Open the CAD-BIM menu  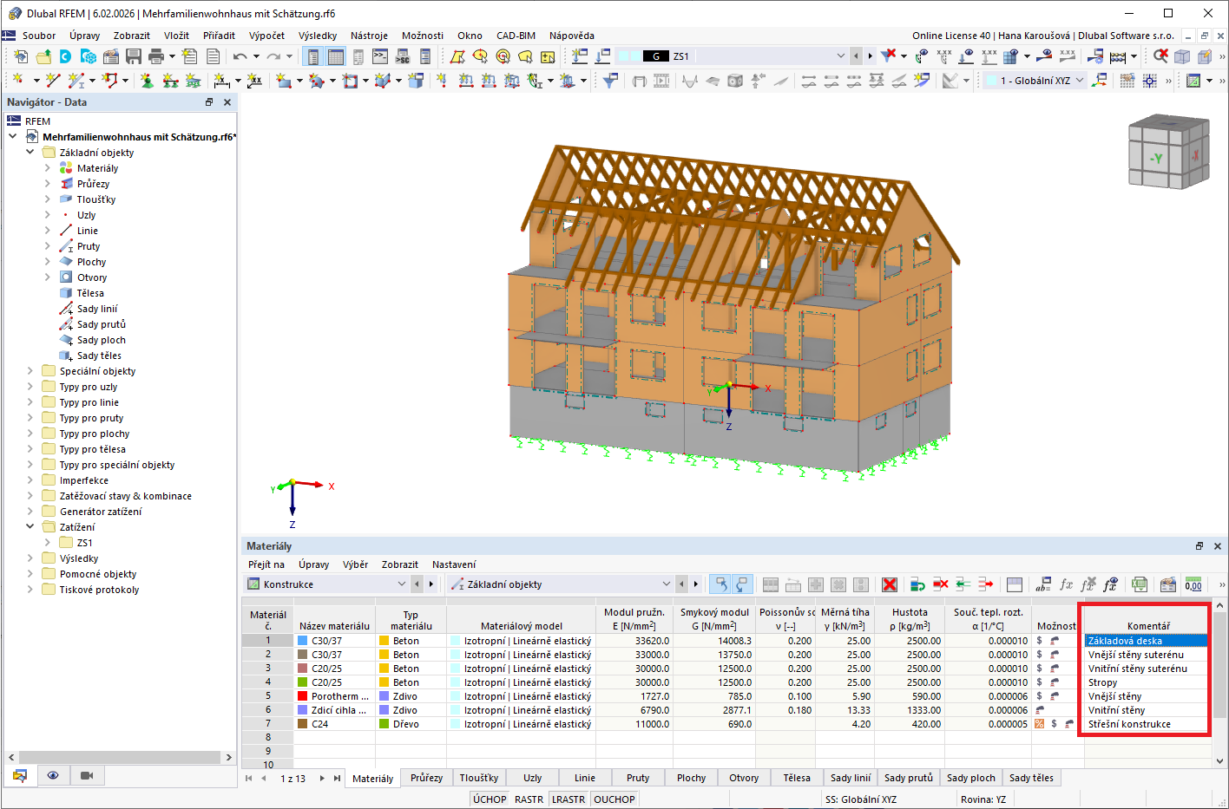(516, 36)
